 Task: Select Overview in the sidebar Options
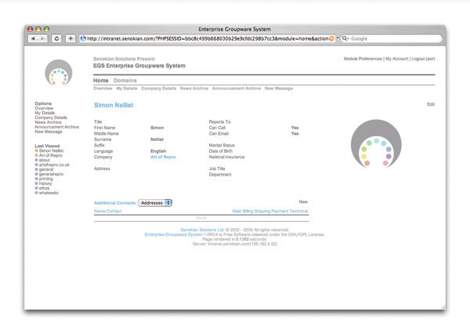pyautogui.click(x=44, y=108)
